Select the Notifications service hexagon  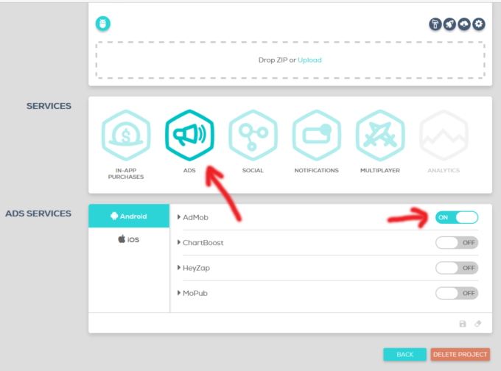click(316, 135)
